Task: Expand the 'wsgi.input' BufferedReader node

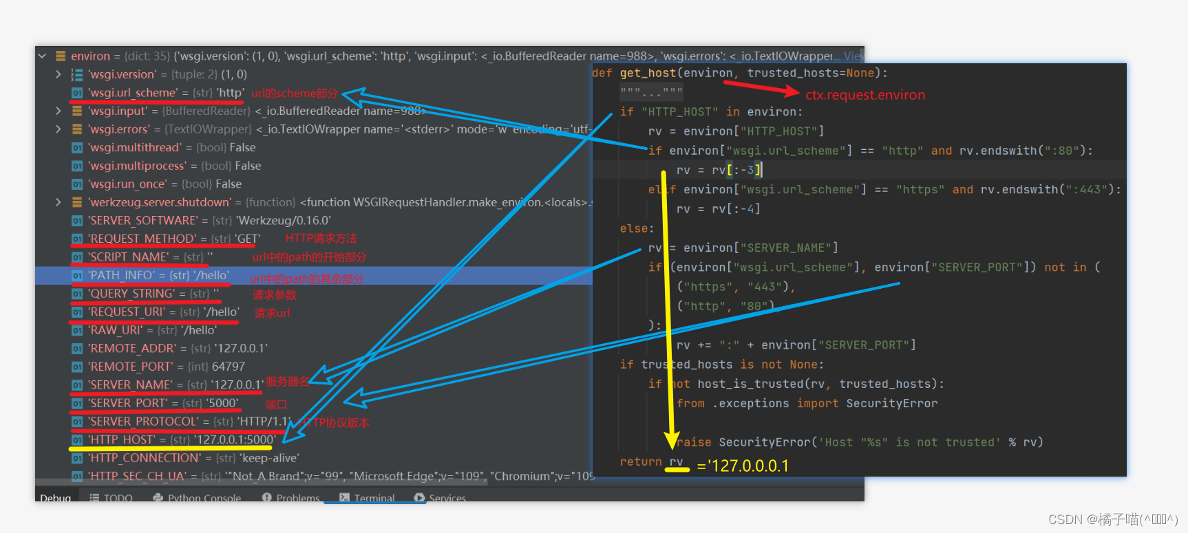Action: point(59,111)
